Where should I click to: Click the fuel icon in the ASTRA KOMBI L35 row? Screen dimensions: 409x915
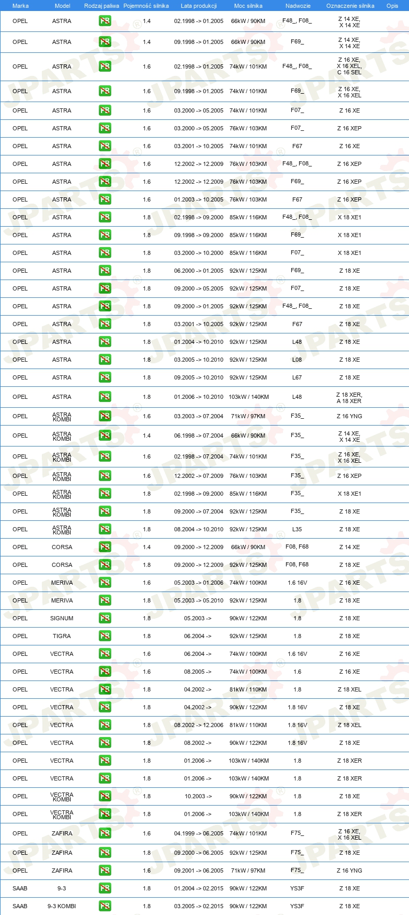[x=105, y=529]
